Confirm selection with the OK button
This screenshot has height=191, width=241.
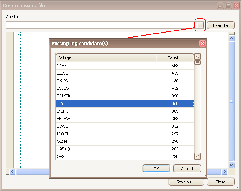coord(156,169)
